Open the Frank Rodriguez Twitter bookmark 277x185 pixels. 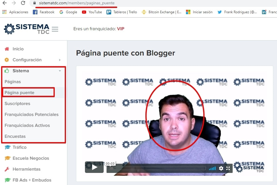pos(237,12)
